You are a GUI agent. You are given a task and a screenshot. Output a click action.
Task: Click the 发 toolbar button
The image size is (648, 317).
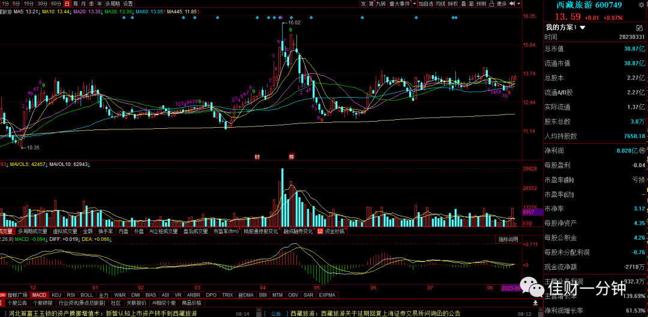(363, 4)
